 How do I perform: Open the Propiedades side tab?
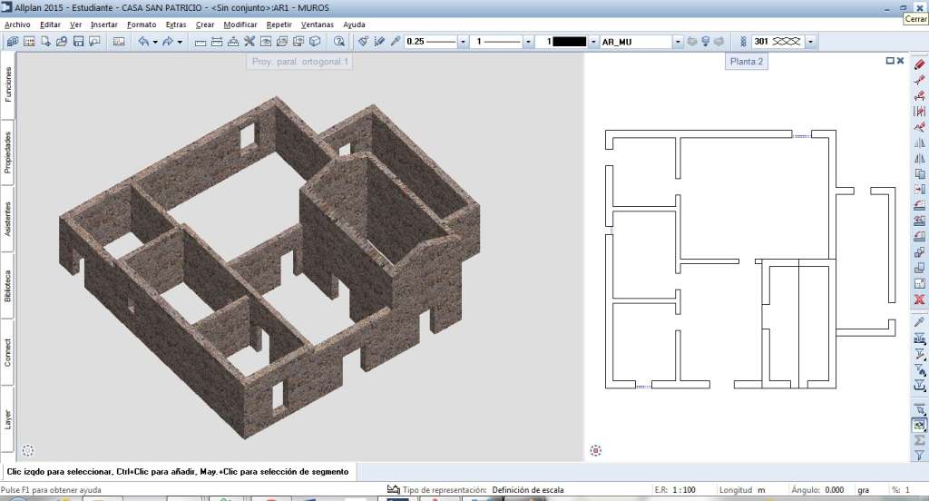point(8,152)
